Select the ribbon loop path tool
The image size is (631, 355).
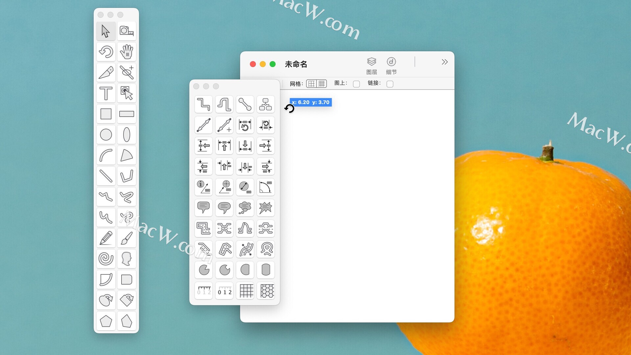click(x=266, y=249)
